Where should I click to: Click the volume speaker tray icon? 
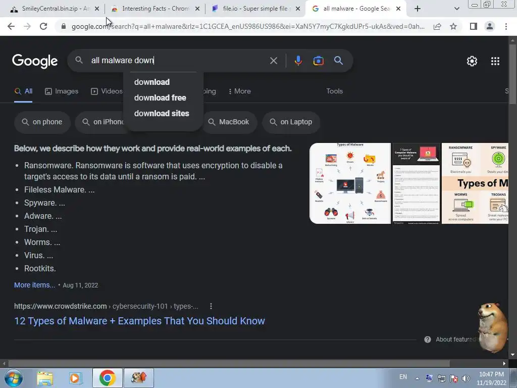tap(466, 378)
